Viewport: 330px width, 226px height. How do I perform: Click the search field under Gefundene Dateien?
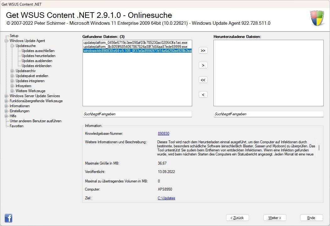[x=137, y=114]
